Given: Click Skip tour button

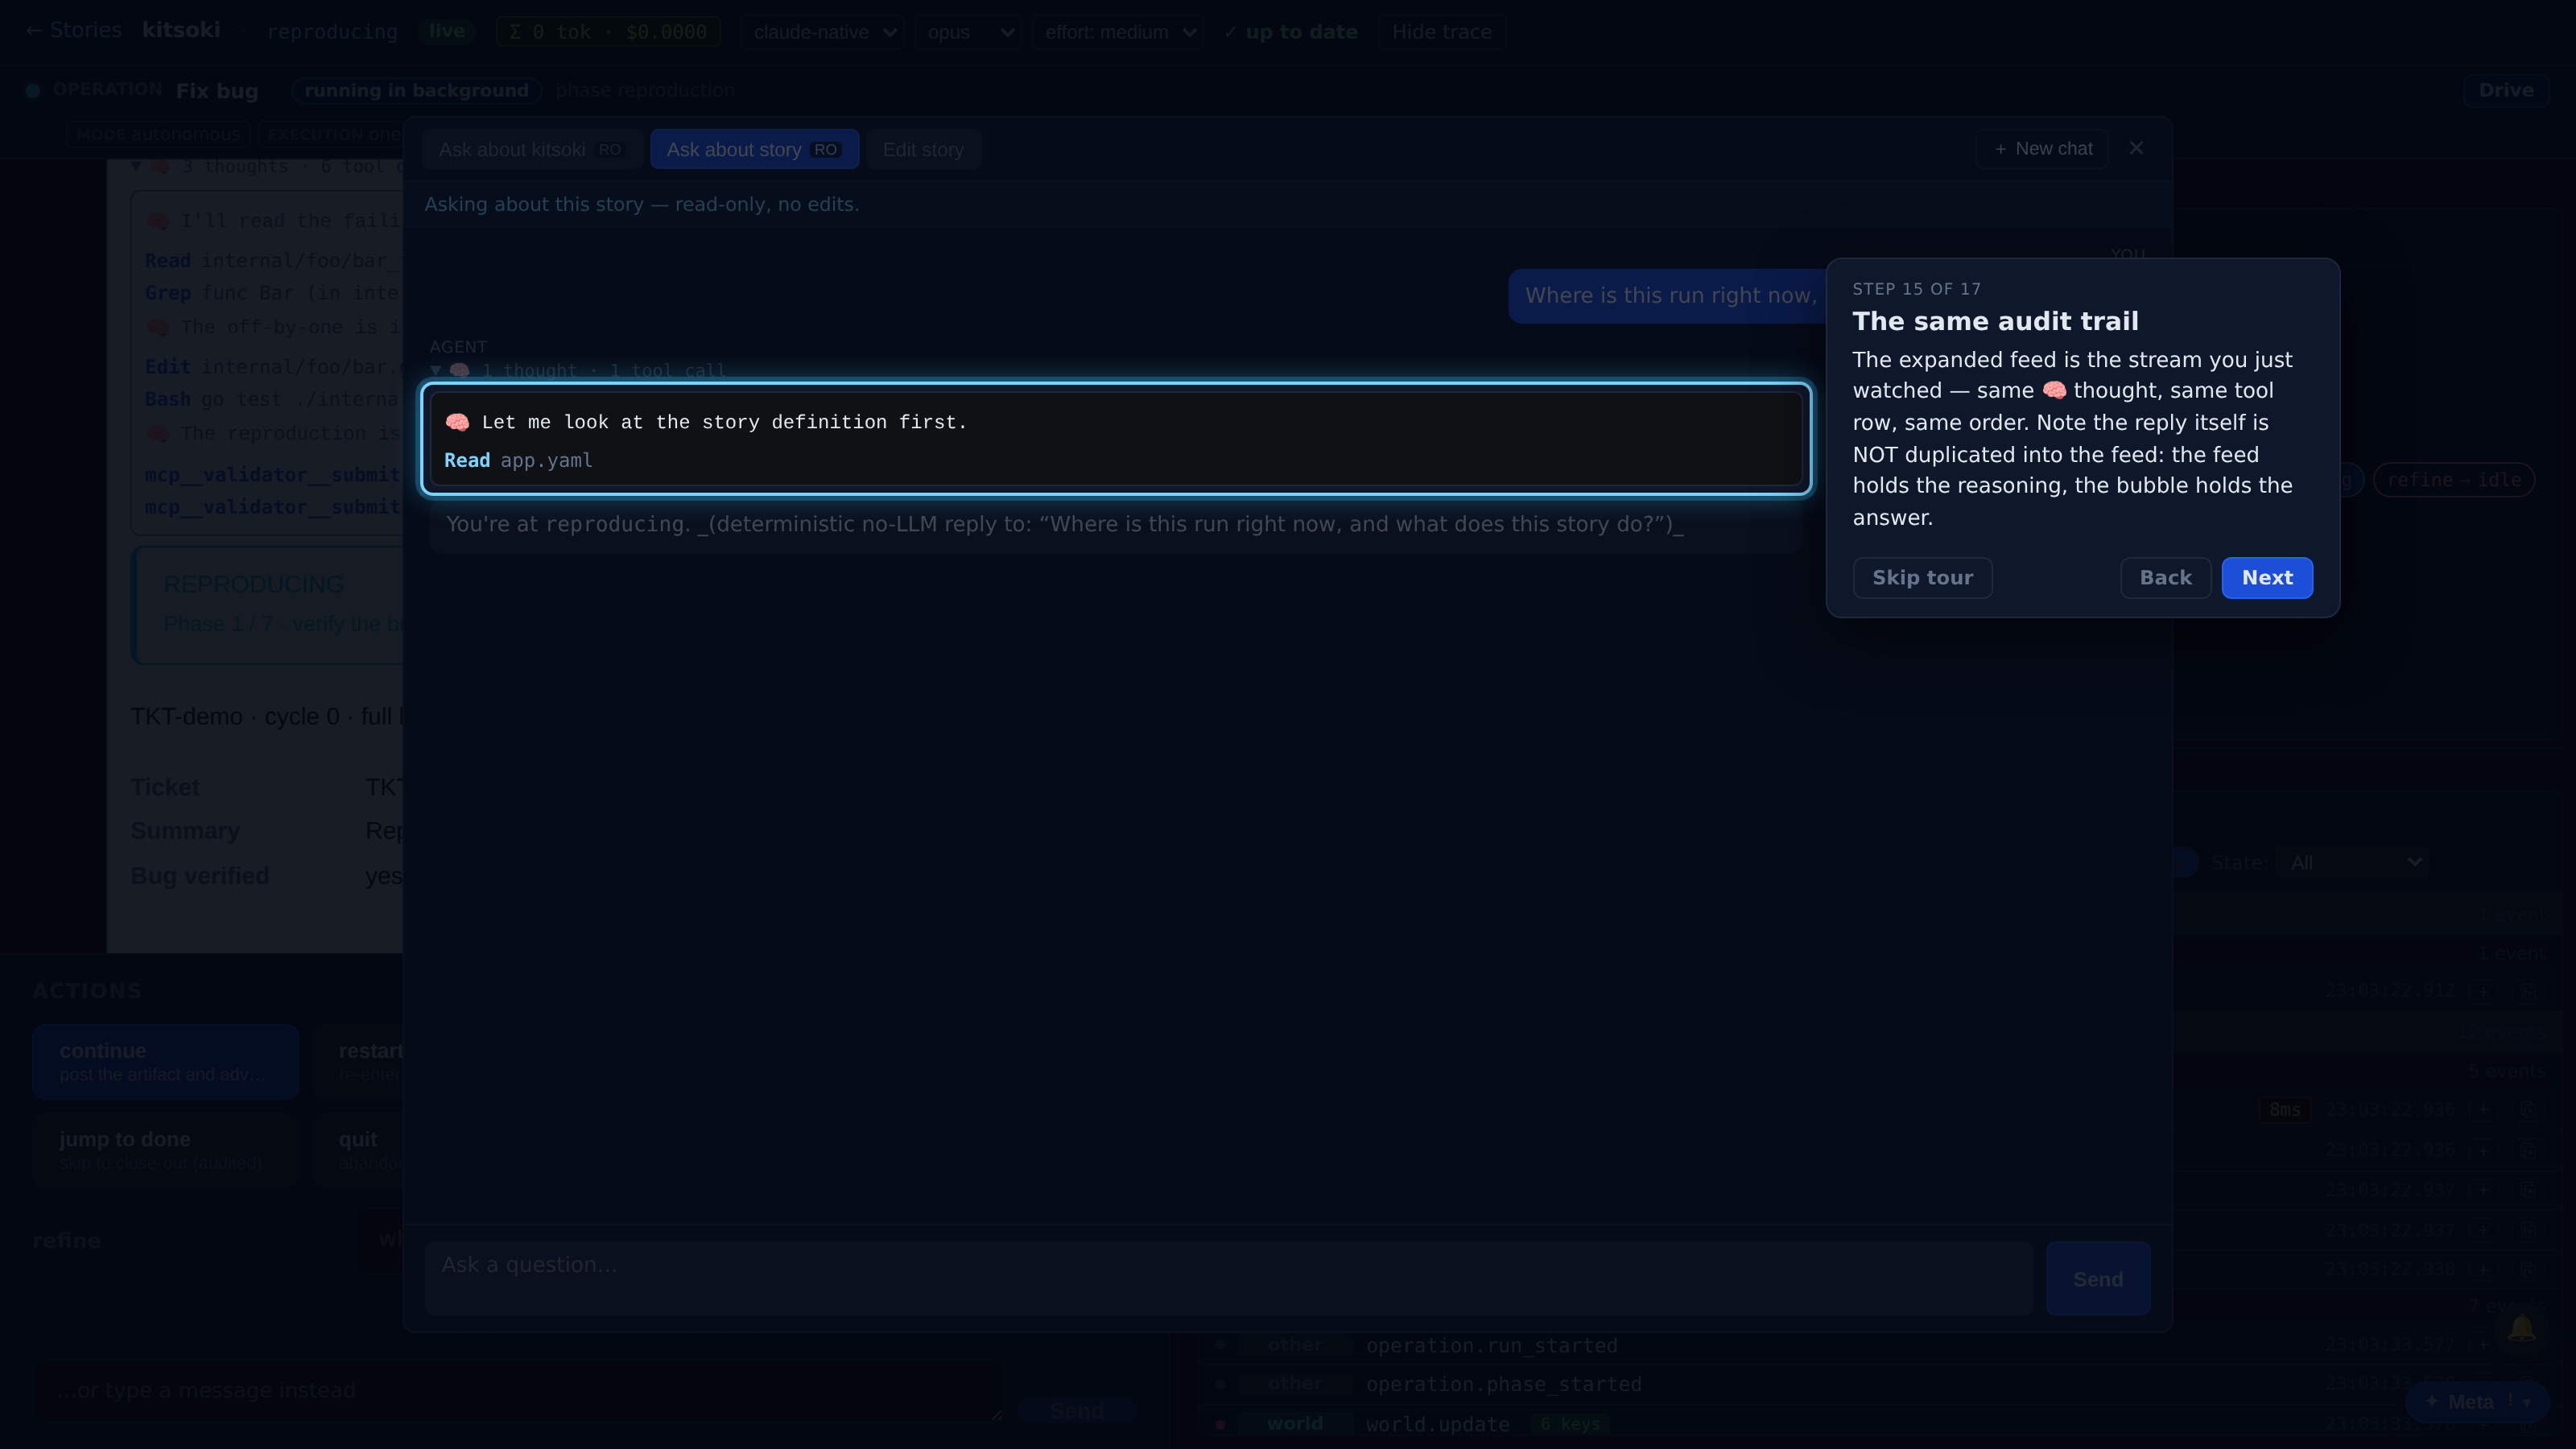Looking at the screenshot, I should click(x=1922, y=577).
